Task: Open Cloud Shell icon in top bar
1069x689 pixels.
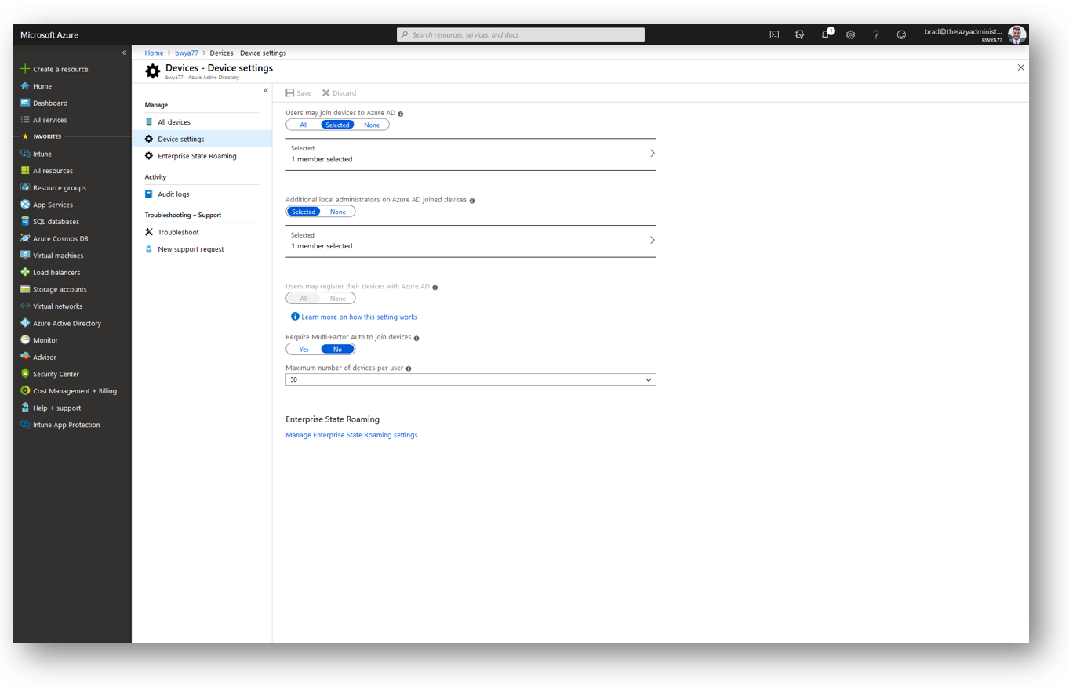Action: 774,34
